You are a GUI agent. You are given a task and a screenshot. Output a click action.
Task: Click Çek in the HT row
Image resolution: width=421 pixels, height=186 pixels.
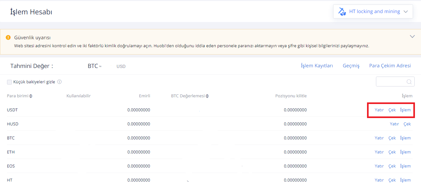click(x=392, y=180)
